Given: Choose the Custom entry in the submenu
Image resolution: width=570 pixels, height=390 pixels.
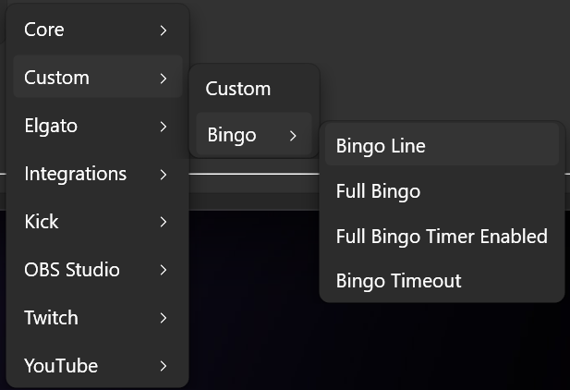Looking at the screenshot, I should (238, 89).
